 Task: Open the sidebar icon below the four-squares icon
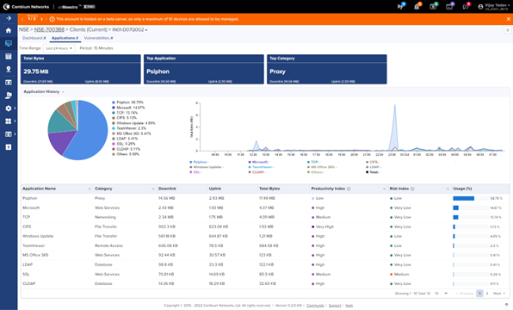9,133
